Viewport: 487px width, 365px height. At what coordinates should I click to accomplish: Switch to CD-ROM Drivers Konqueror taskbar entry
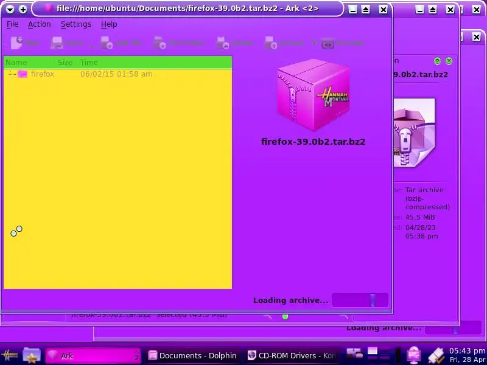(x=292, y=355)
